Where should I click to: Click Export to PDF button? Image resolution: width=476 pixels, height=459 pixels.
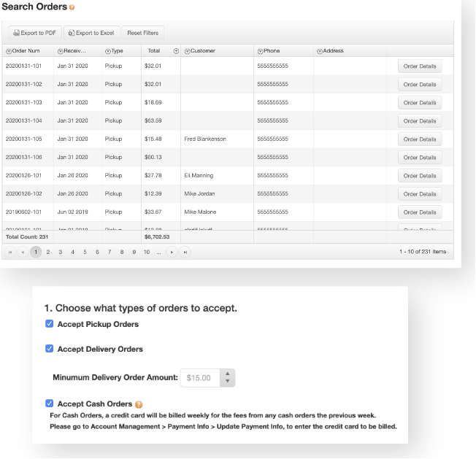tap(34, 33)
